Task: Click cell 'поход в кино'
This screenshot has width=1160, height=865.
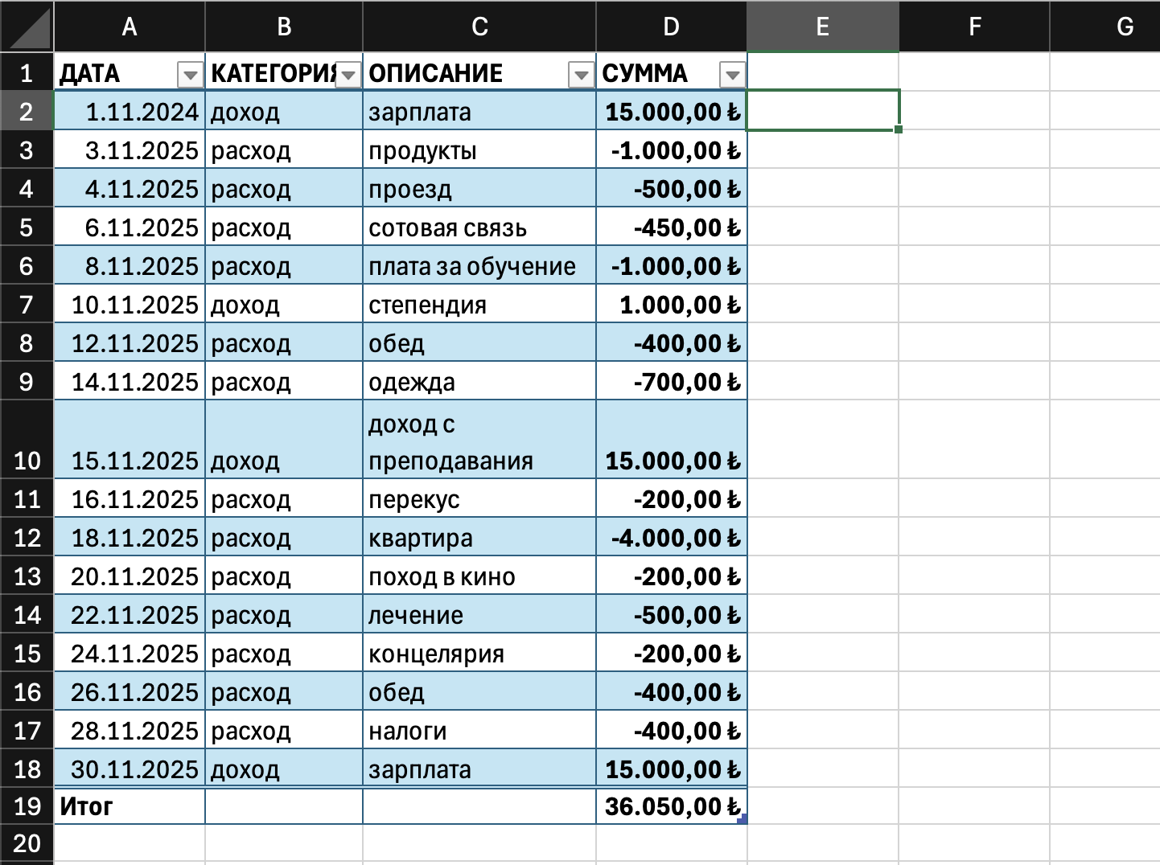Action: 479,576
